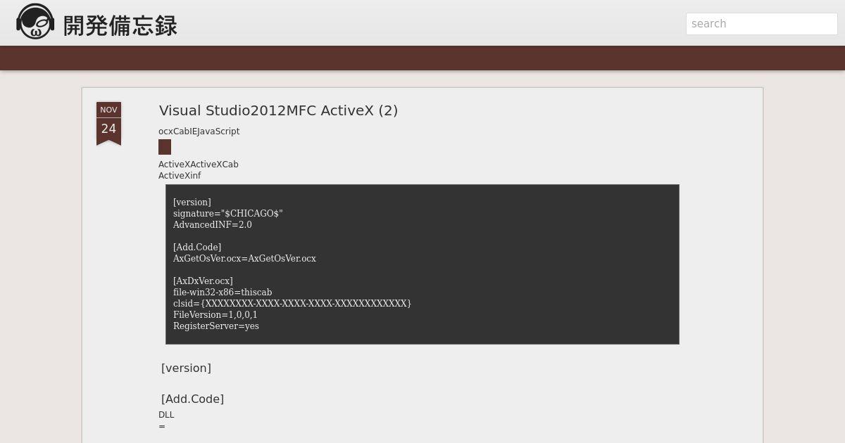The image size is (845, 443).
Task: Click the ActiveXinf text above code block
Action: [180, 176]
